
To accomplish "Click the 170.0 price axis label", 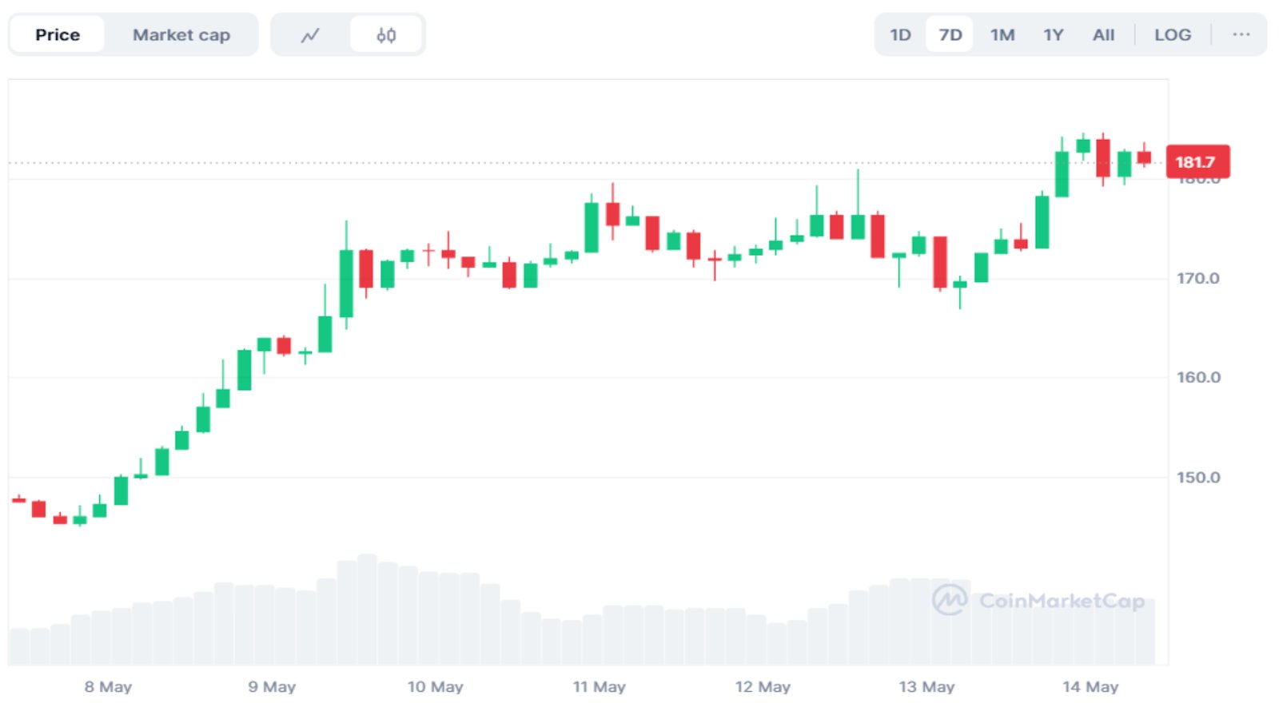I will 1199,276.
